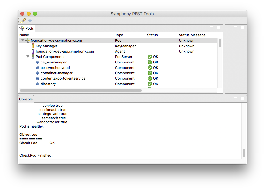This screenshot has width=265, height=190.
Task: Minimize the empty right-side panel
Action: click(236, 27)
